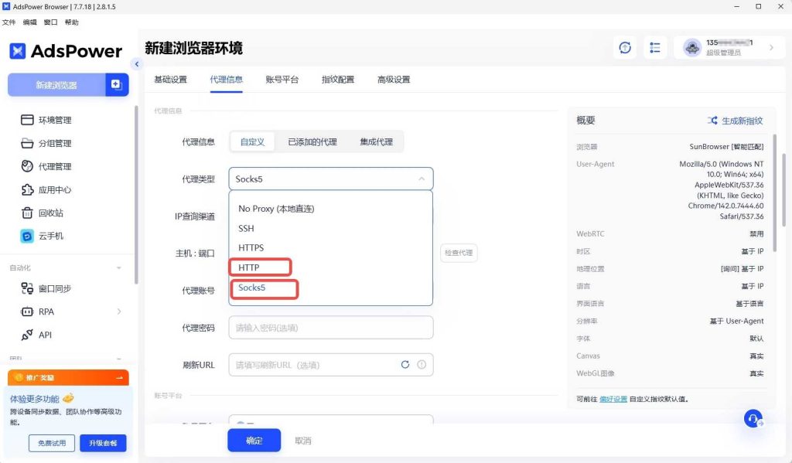The image size is (792, 463).
Task: Click the refresh icon in 刷新URL field
Action: 405,365
